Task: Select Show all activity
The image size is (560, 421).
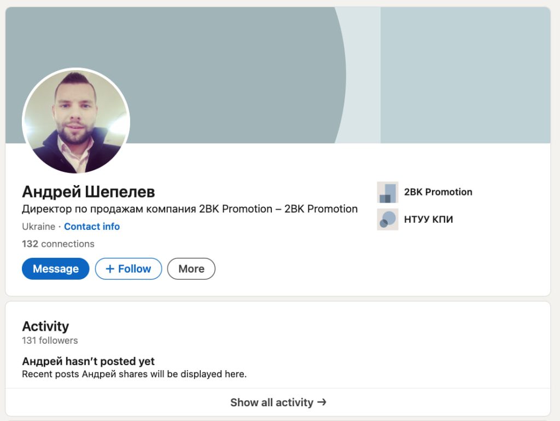Action: pyautogui.click(x=272, y=402)
